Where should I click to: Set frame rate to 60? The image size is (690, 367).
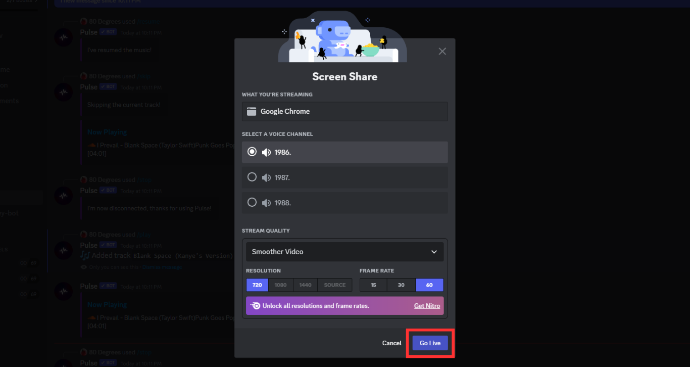pyautogui.click(x=429, y=285)
